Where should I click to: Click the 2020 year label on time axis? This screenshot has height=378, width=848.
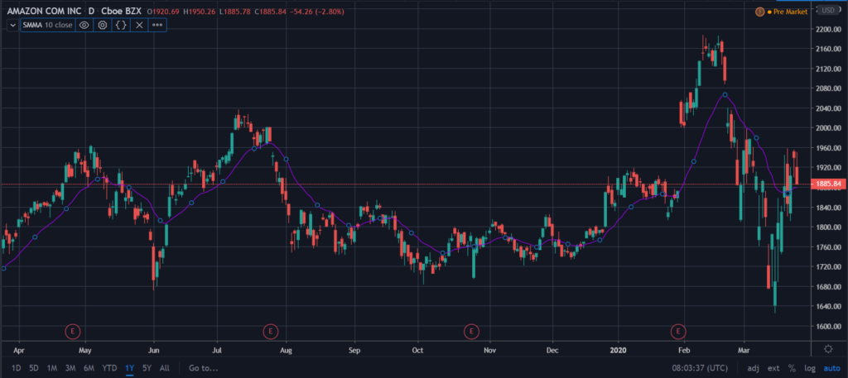[x=618, y=349]
